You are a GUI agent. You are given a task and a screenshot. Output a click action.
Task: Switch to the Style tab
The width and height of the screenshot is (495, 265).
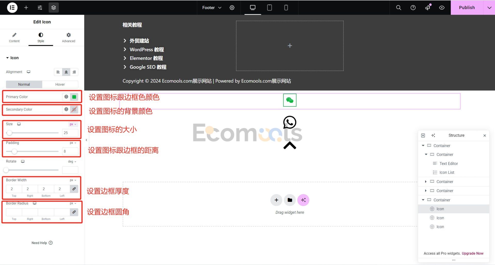tap(41, 38)
